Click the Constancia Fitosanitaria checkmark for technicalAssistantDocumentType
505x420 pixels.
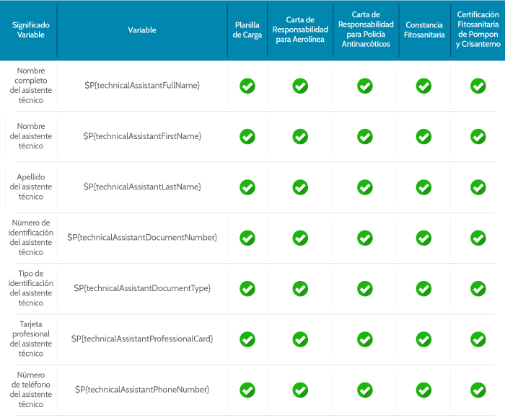[424, 289]
